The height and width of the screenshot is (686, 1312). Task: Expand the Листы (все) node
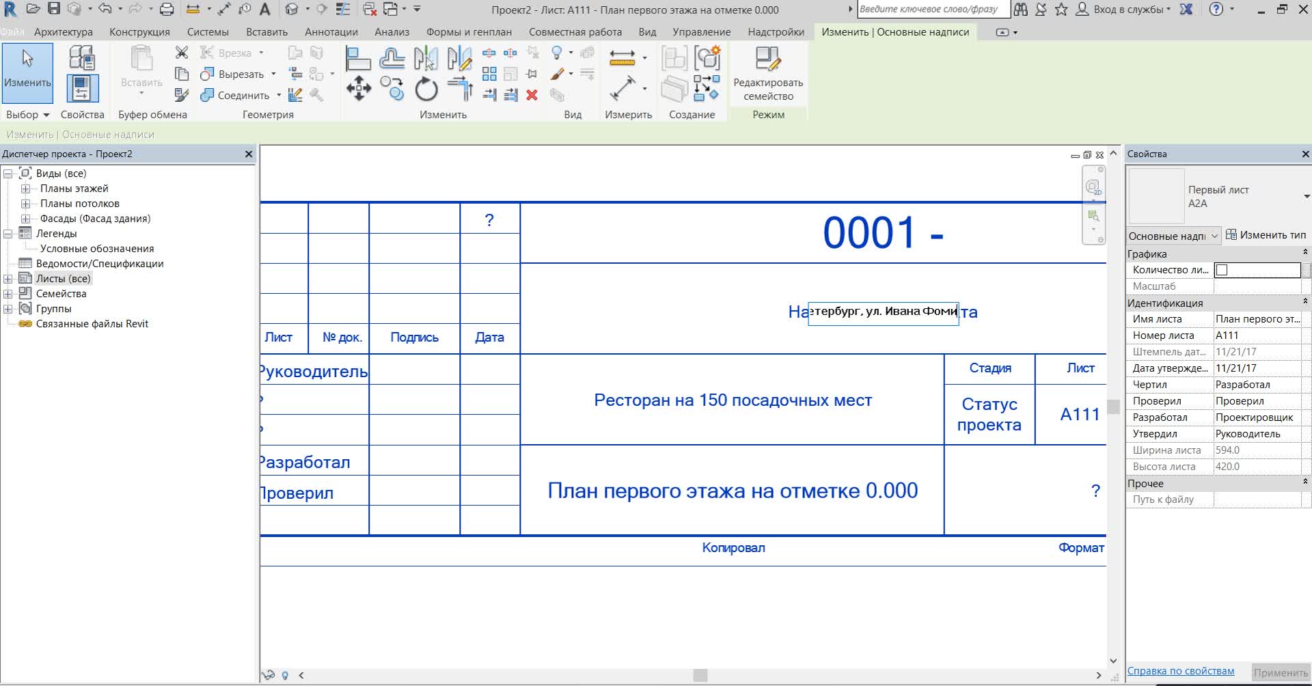pyautogui.click(x=8, y=279)
